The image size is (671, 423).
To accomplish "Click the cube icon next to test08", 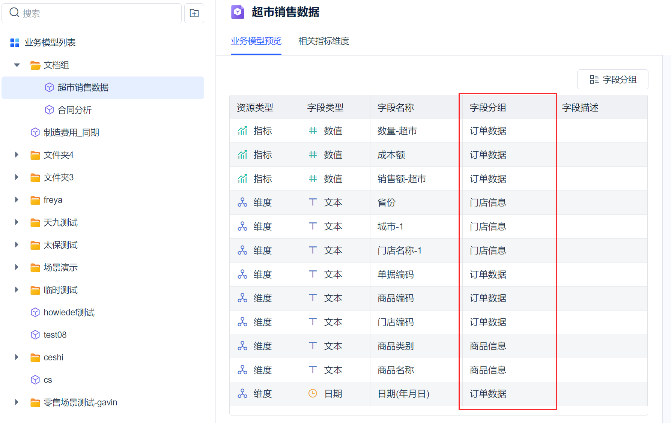I will coord(35,335).
